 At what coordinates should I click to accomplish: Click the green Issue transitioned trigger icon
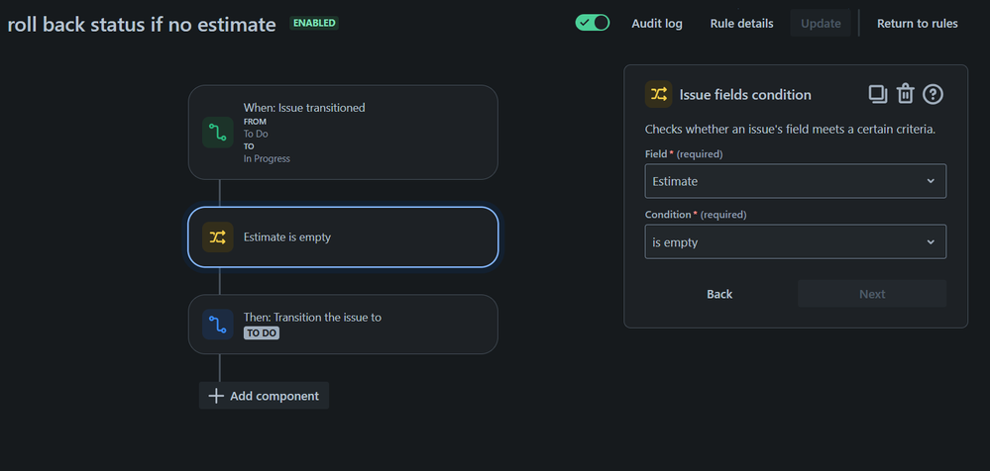point(218,133)
